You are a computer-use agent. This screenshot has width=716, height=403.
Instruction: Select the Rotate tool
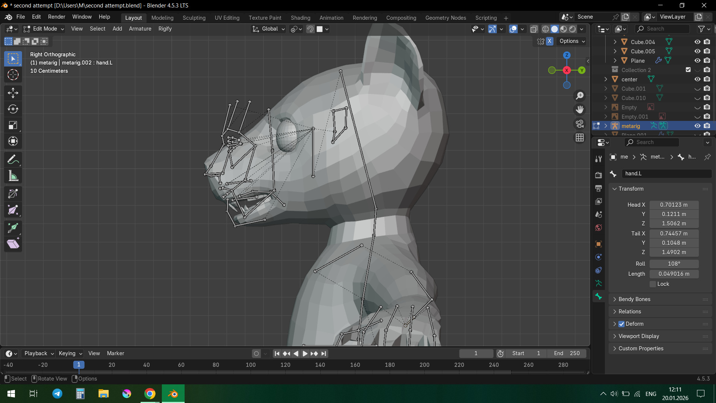(13, 109)
